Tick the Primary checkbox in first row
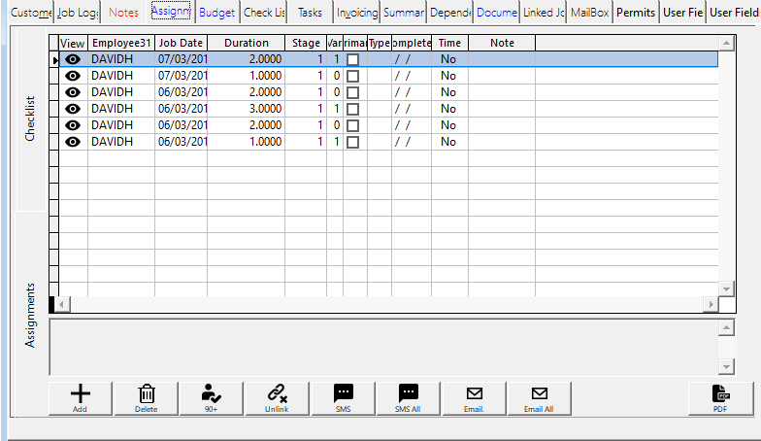This screenshot has height=441, width=761. point(353,59)
